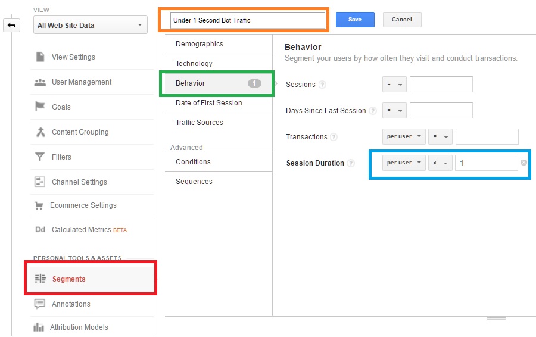Viewport: 536px width, 337px height.
Task: Click the User Management people icon
Action: click(40, 82)
